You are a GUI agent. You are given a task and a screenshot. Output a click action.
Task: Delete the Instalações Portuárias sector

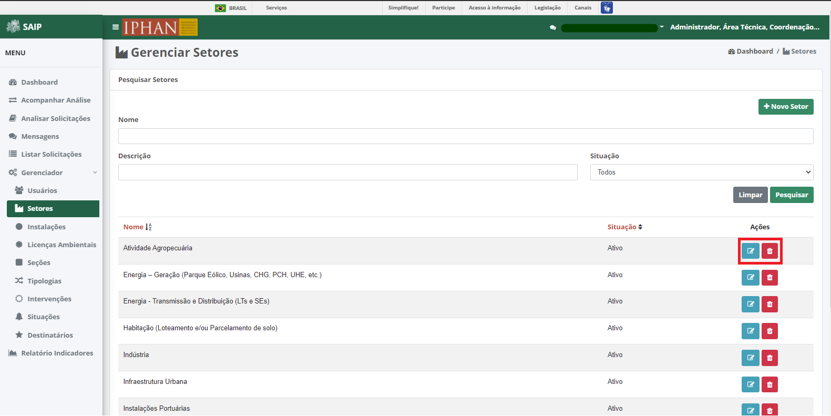[x=770, y=410]
